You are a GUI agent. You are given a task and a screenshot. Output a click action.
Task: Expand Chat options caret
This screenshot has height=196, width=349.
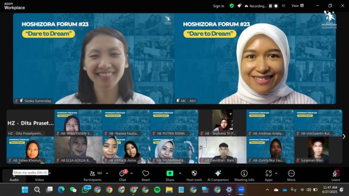pyautogui.click(x=132, y=173)
